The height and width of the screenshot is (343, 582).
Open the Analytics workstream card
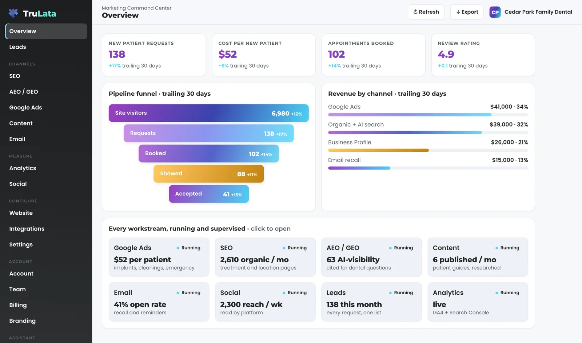(478, 302)
